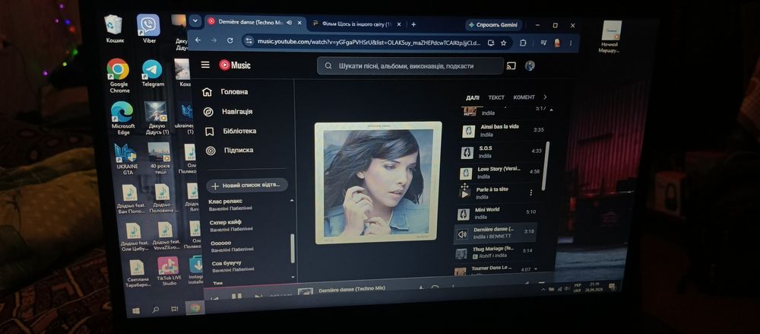
Task: Click the Навігація compass icon
Action: coord(208,112)
